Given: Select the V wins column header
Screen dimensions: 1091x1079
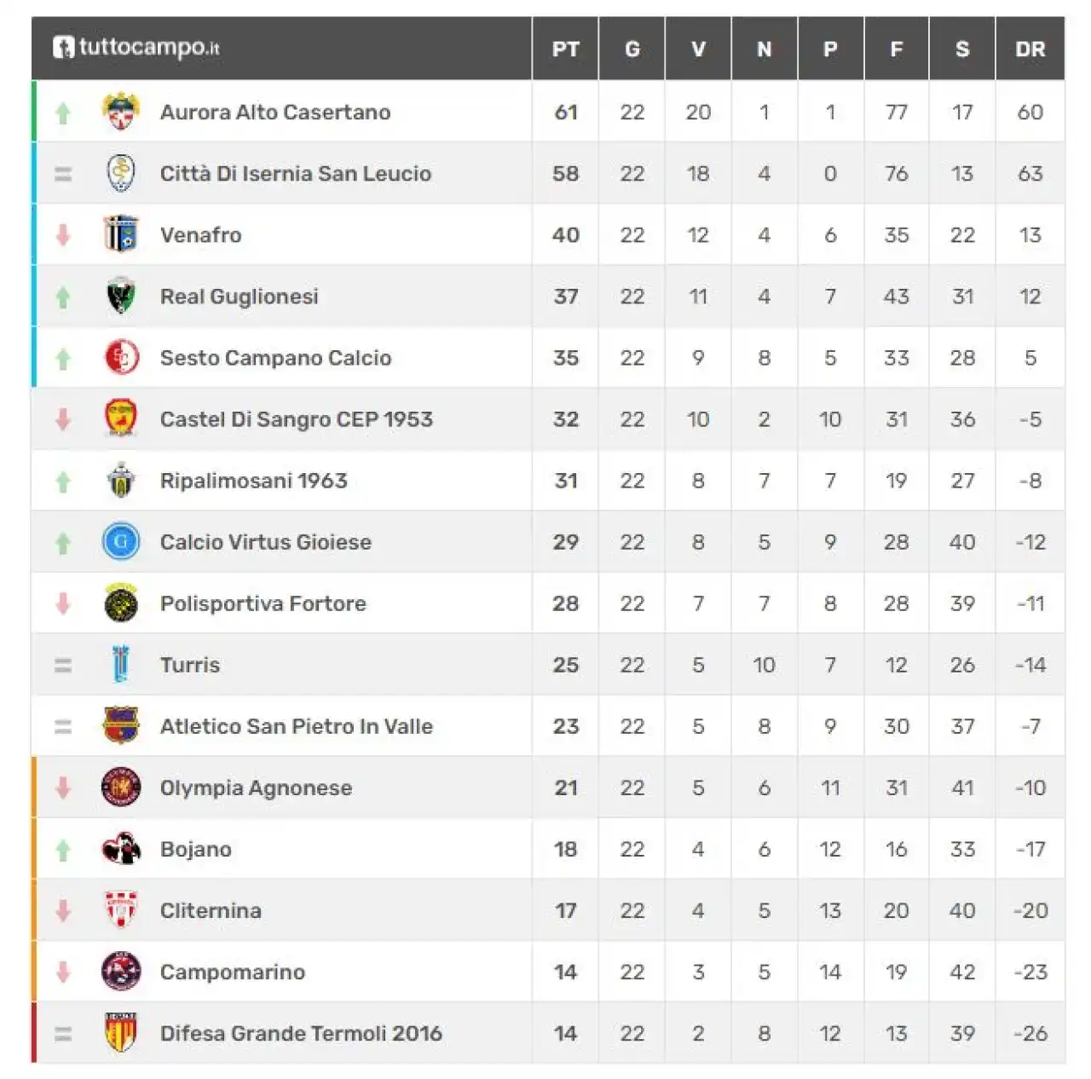Looking at the screenshot, I should click(698, 49).
